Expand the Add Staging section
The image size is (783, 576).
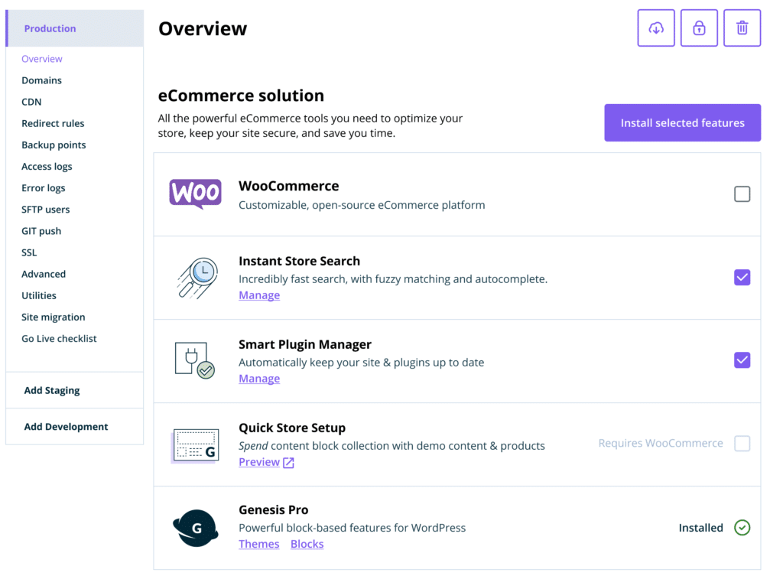[x=52, y=390]
